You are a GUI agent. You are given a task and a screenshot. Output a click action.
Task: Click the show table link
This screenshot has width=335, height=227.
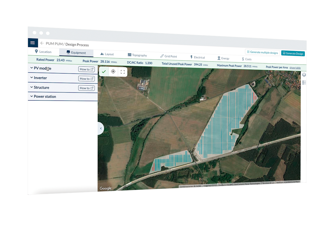pos(295,68)
